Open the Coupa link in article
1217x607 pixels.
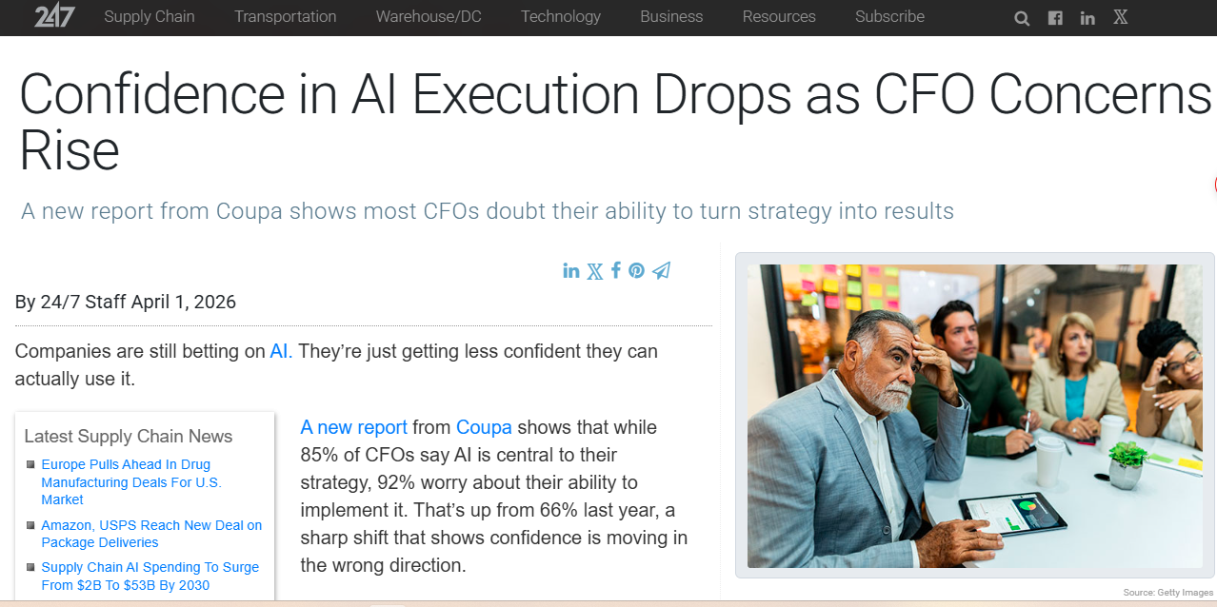[x=484, y=427]
